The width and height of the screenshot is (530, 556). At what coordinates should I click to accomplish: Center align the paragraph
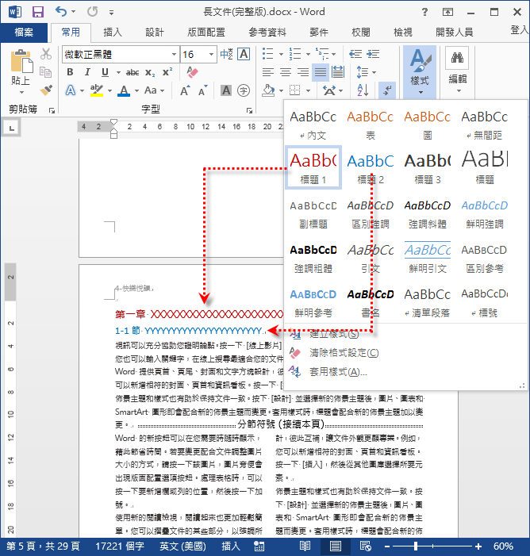pyautogui.click(x=286, y=72)
